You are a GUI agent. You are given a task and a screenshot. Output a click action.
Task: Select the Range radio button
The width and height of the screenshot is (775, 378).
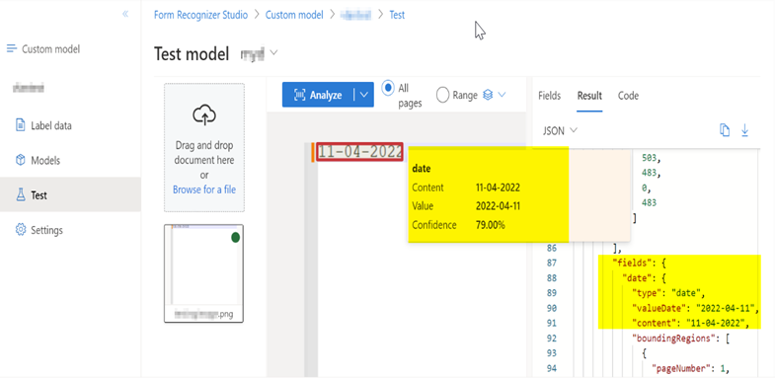pos(442,95)
